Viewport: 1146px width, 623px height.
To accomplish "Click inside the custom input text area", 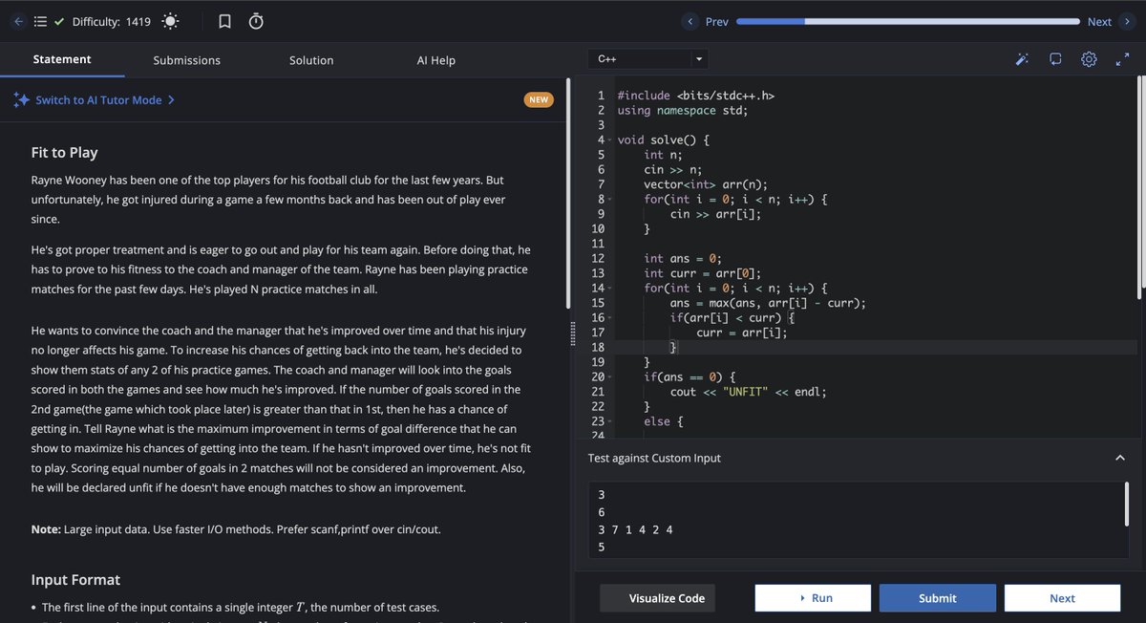I will coord(856,520).
